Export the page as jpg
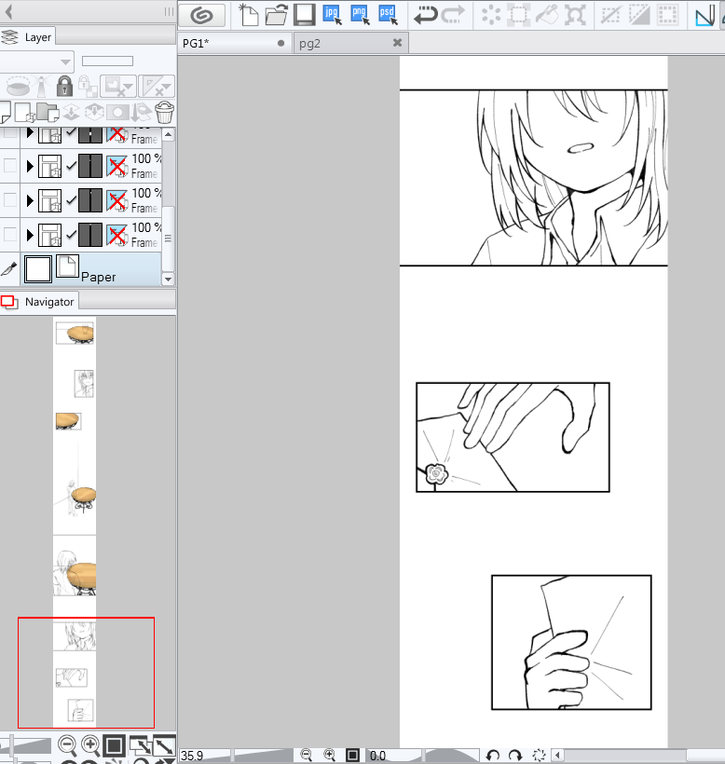 pos(333,15)
